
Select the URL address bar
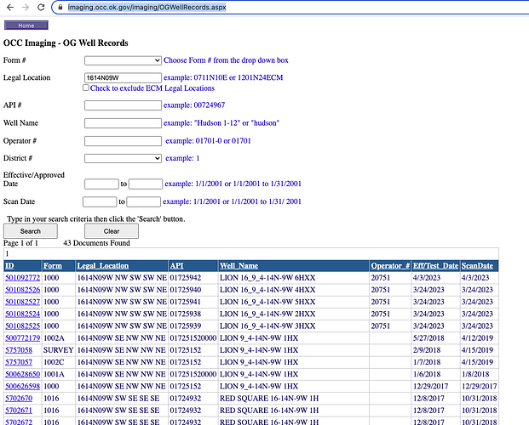(290, 7)
